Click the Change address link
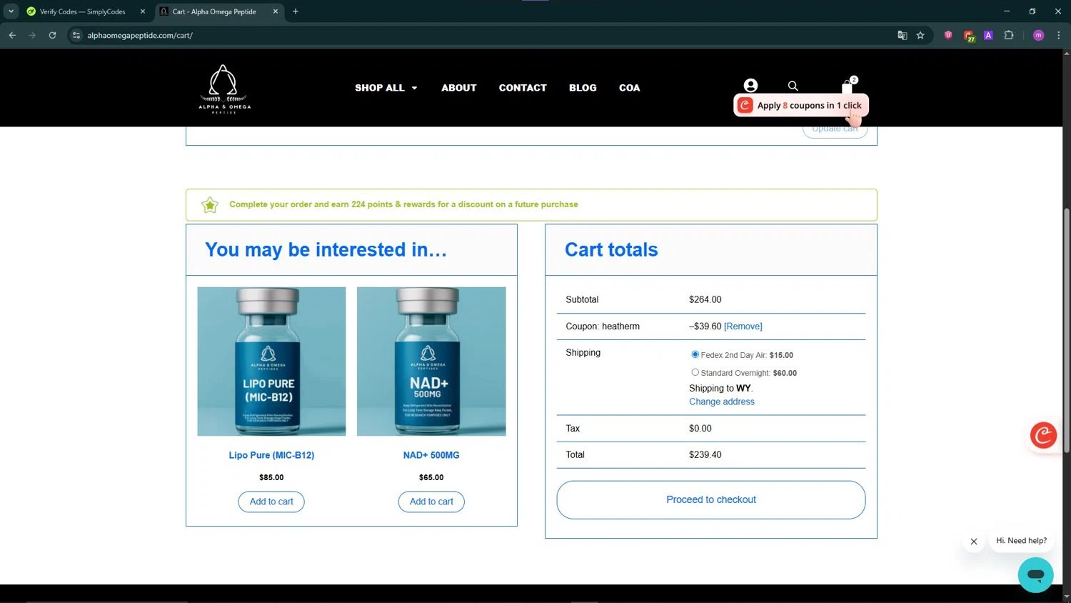The height and width of the screenshot is (603, 1071). (x=722, y=402)
